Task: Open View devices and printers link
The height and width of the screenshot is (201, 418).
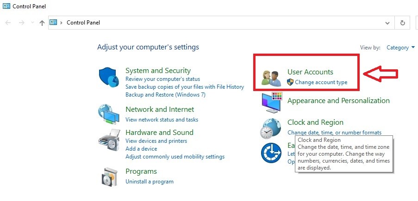Action: click(x=156, y=141)
